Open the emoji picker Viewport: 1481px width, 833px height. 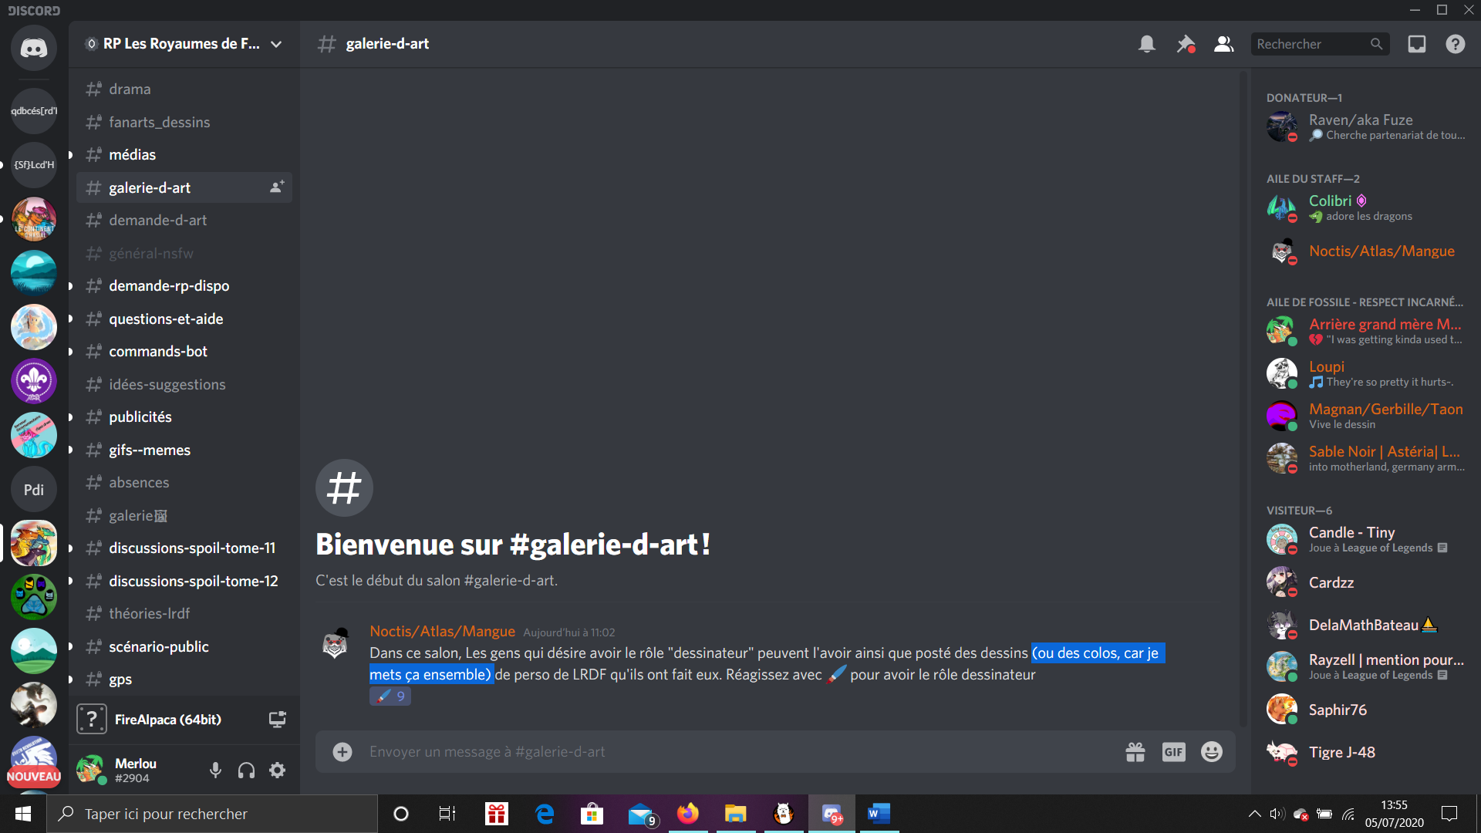point(1212,752)
